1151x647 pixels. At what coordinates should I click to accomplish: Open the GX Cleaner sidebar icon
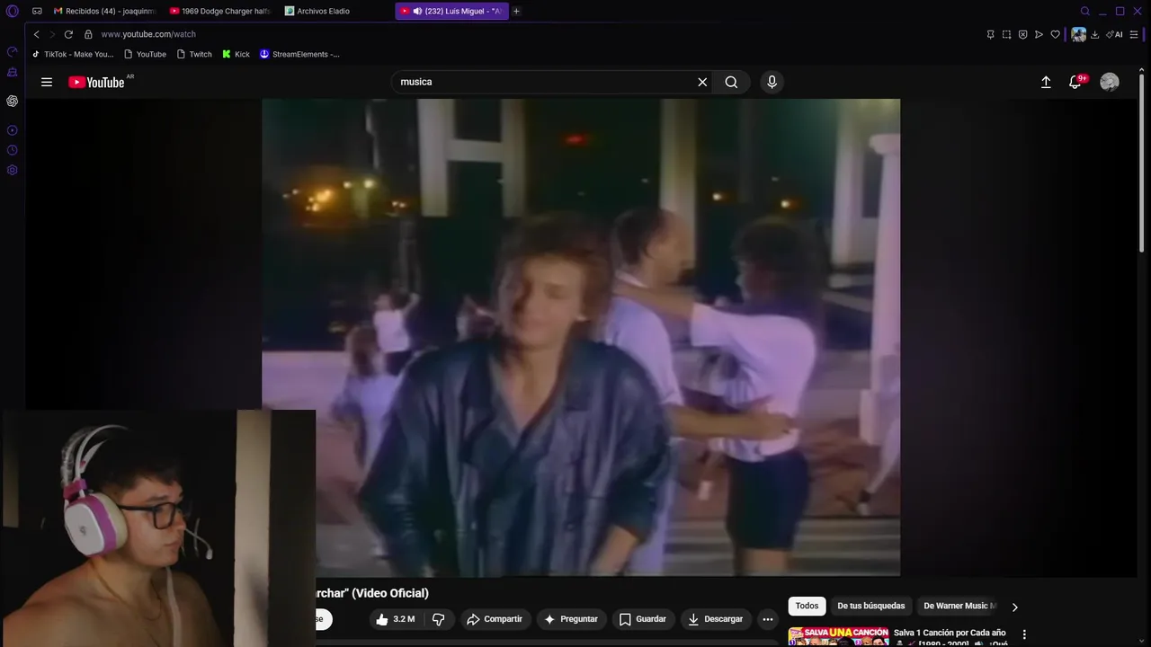(x=13, y=72)
